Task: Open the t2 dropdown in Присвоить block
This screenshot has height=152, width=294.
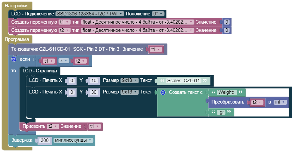Action: coord(53,126)
